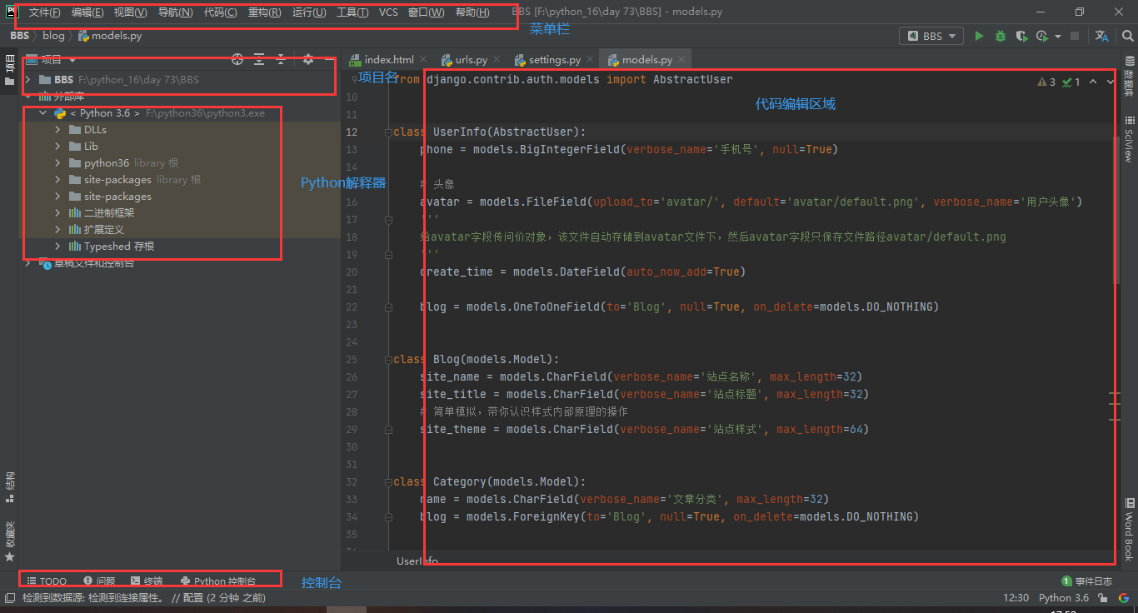Screen dimensions: 1138x613
Task: Click collapse all icon in project panel
Action: pyautogui.click(x=281, y=59)
